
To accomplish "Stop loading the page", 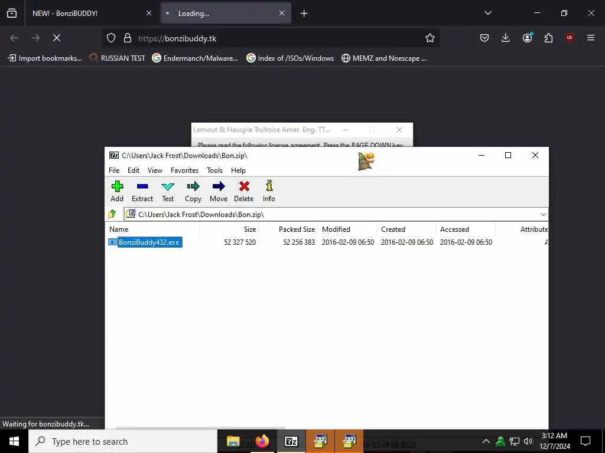I will click(56, 38).
